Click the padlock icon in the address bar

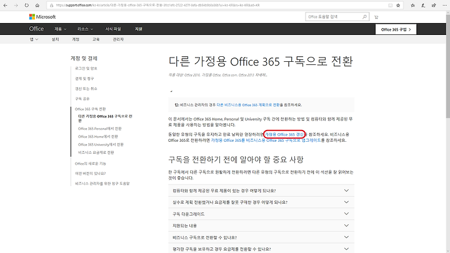(x=52, y=6)
